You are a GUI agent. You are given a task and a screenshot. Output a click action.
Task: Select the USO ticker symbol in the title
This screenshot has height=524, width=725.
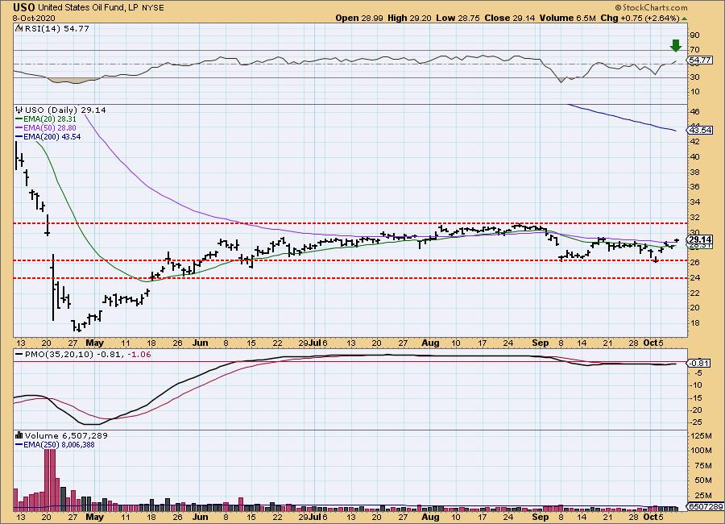pyautogui.click(x=24, y=7)
